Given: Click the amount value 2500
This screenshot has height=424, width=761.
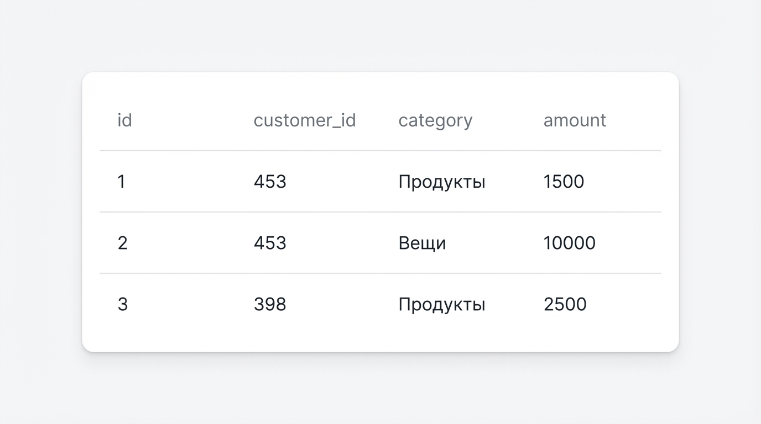Looking at the screenshot, I should tap(565, 304).
